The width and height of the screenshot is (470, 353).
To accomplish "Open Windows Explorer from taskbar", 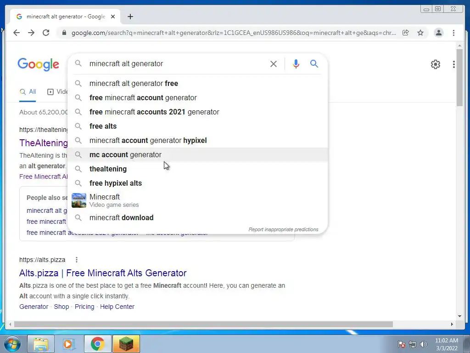I will [x=41, y=344].
